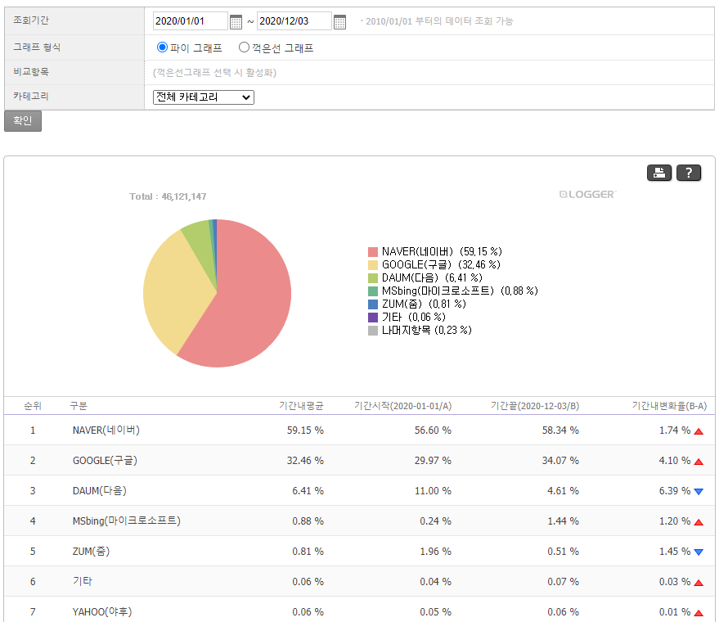The width and height of the screenshot is (719, 622).
Task: Click the red up arrow in 기타 row
Action: [x=699, y=583]
